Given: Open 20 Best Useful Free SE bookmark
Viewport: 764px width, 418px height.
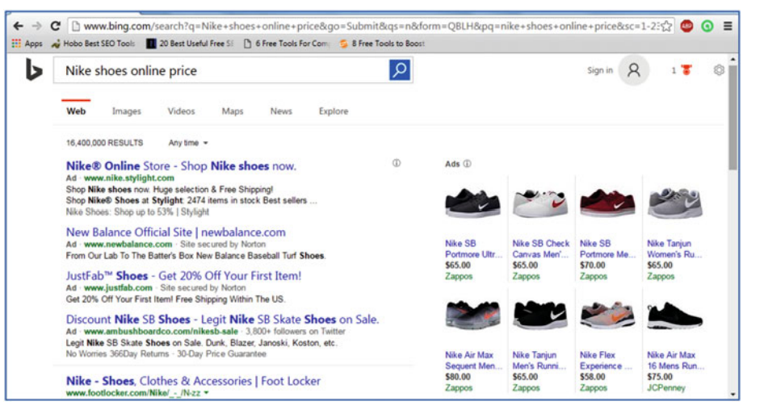Looking at the screenshot, I should (x=191, y=44).
